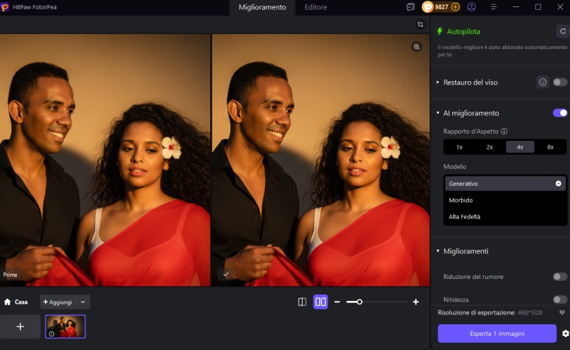
Task: Expand export resolution details chevron
Action: 561,312
